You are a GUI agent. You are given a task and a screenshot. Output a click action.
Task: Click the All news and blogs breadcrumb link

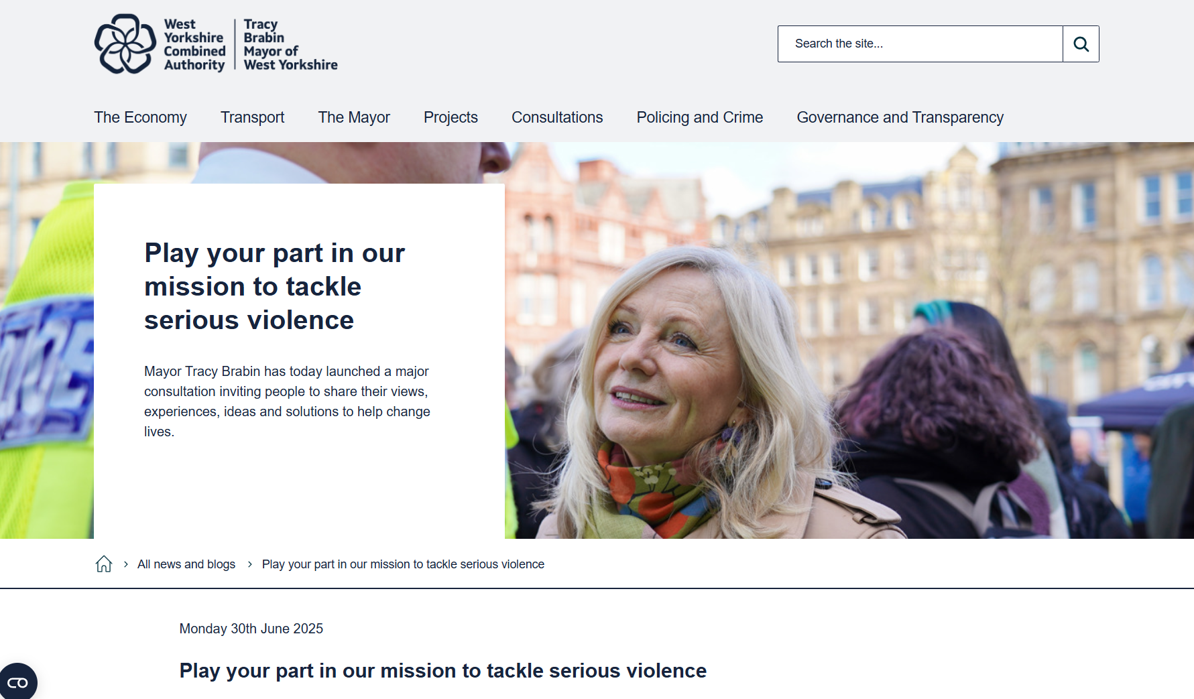pos(186,564)
